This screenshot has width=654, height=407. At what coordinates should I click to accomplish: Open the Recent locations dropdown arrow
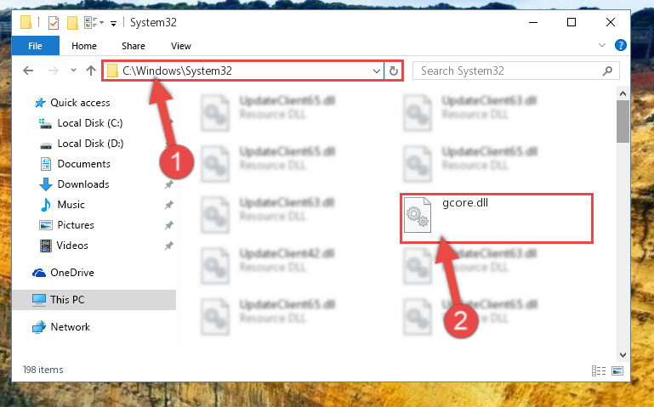point(73,71)
